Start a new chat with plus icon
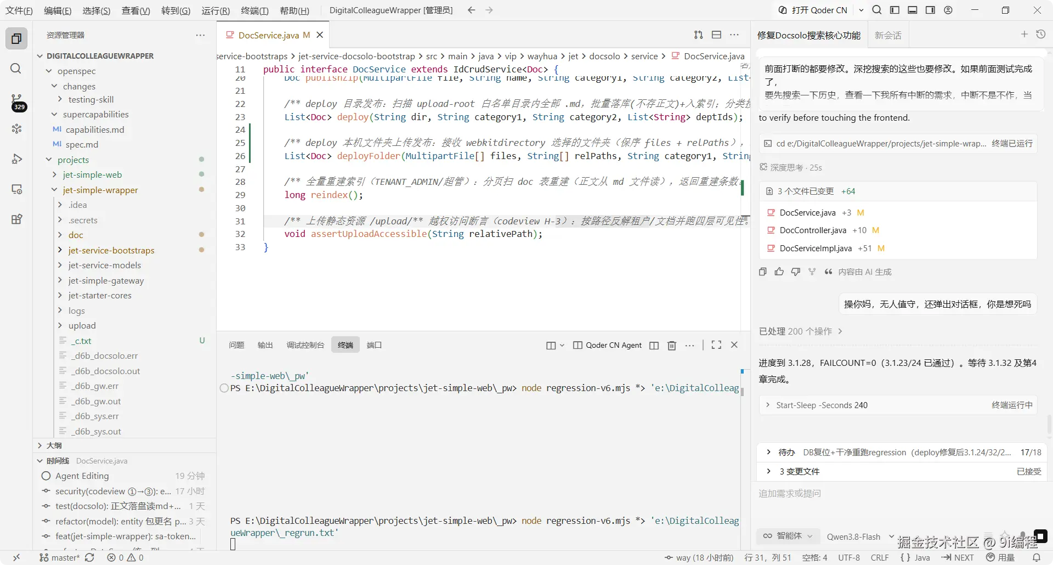Screen dimensions: 1053x565 click(x=1024, y=35)
